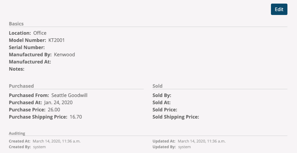Select the Created At timestamp
297x153 pixels.
tap(57, 141)
